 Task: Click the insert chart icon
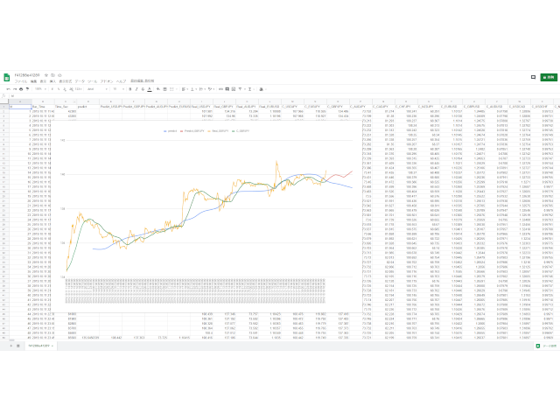[x=234, y=89]
